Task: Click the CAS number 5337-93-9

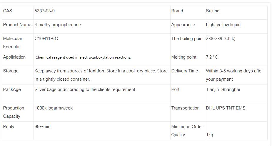Action: [45, 11]
